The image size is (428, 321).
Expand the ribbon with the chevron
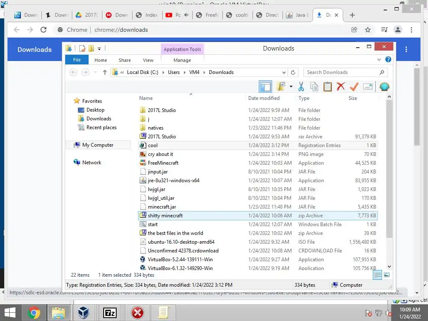tap(379, 59)
